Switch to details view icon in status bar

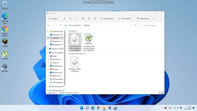[x=159, y=93]
